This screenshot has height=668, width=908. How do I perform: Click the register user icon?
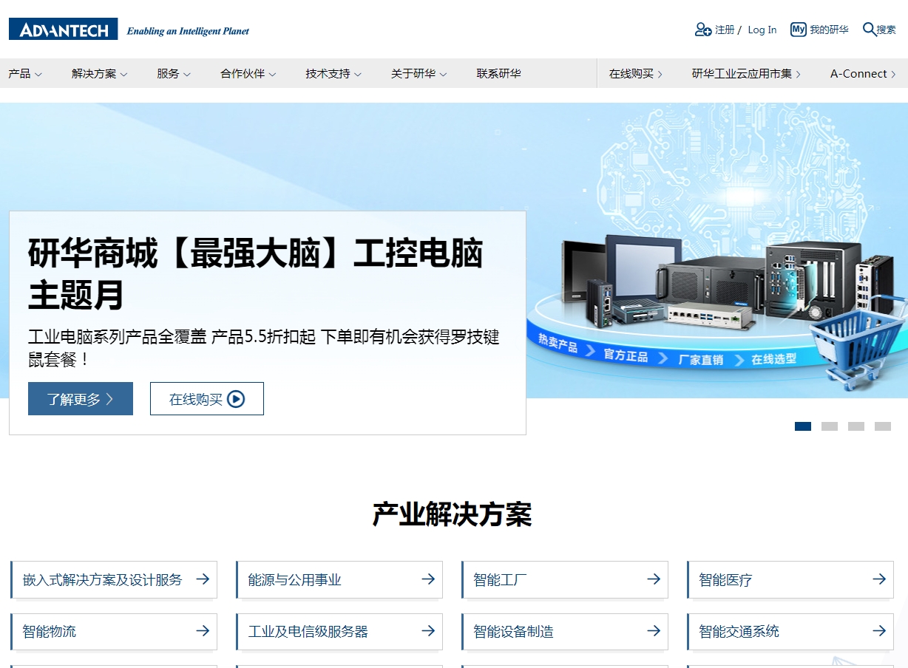(x=702, y=30)
